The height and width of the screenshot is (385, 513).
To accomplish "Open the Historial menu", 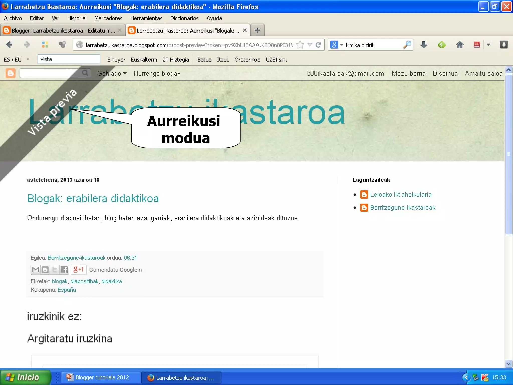I will click(77, 18).
